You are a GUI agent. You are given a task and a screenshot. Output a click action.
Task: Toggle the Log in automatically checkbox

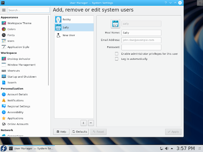click(117, 59)
